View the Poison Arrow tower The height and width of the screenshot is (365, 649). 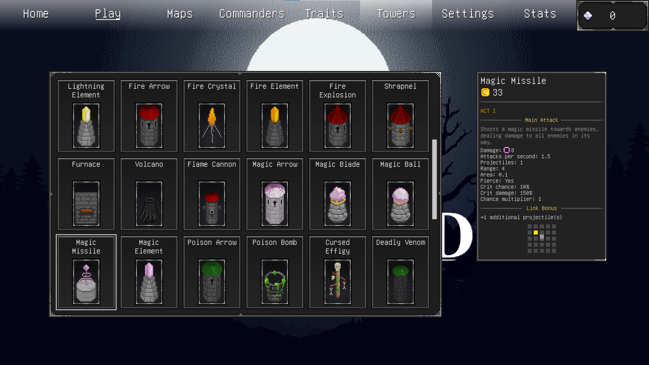tap(212, 272)
